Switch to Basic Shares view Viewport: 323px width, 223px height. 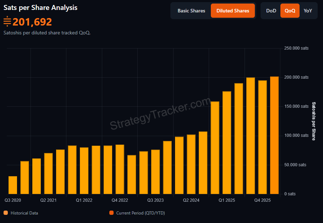click(x=191, y=11)
